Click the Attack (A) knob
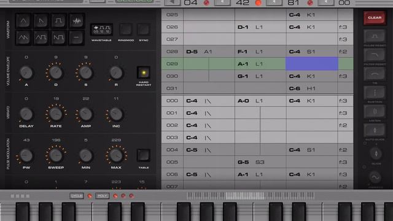 coord(26,73)
